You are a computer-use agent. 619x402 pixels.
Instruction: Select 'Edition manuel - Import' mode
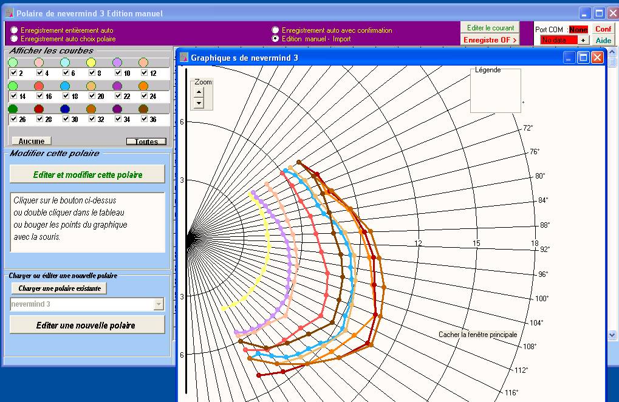(275, 38)
